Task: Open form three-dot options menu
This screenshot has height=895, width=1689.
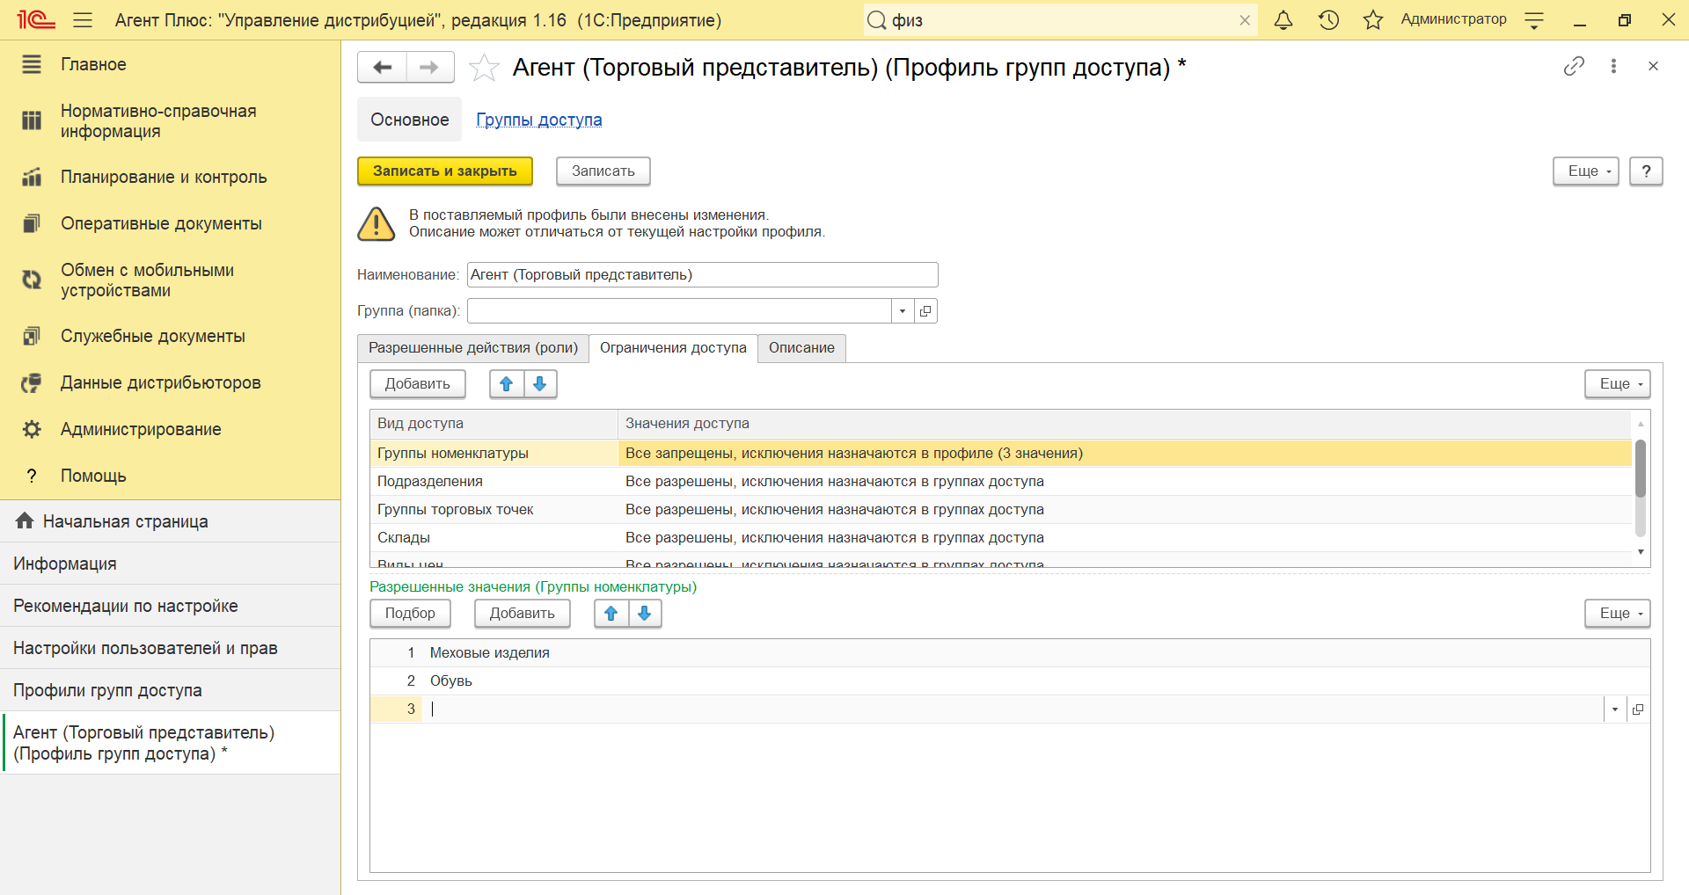Action: pos(1613,66)
